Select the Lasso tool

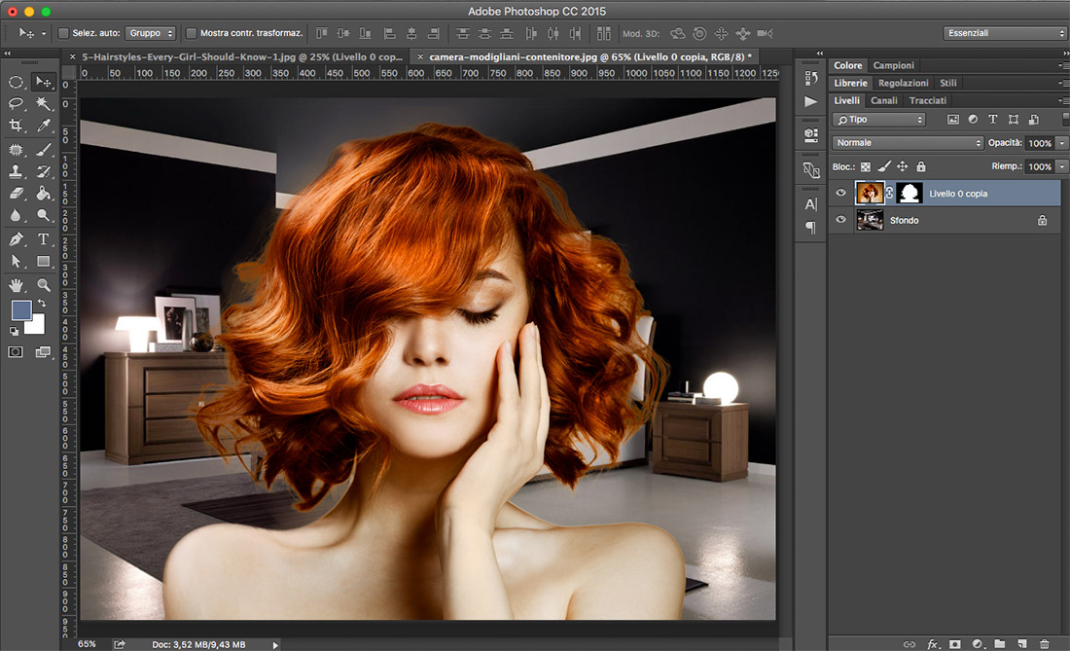(17, 103)
